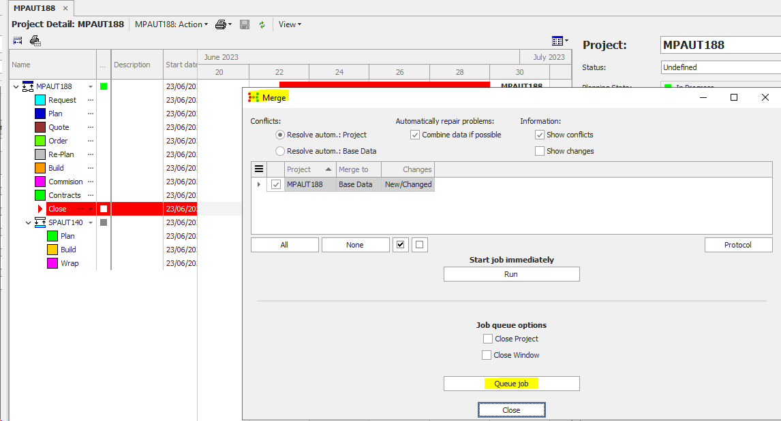Click the ellipsis next to Order
This screenshot has height=421, width=781.
tap(91, 141)
